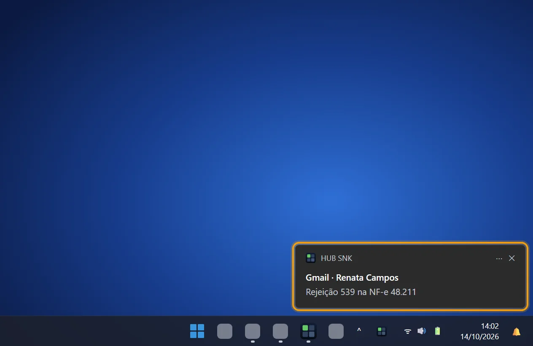Click the "HUB SNK" label in notification header
This screenshot has width=533, height=346.
336,258
